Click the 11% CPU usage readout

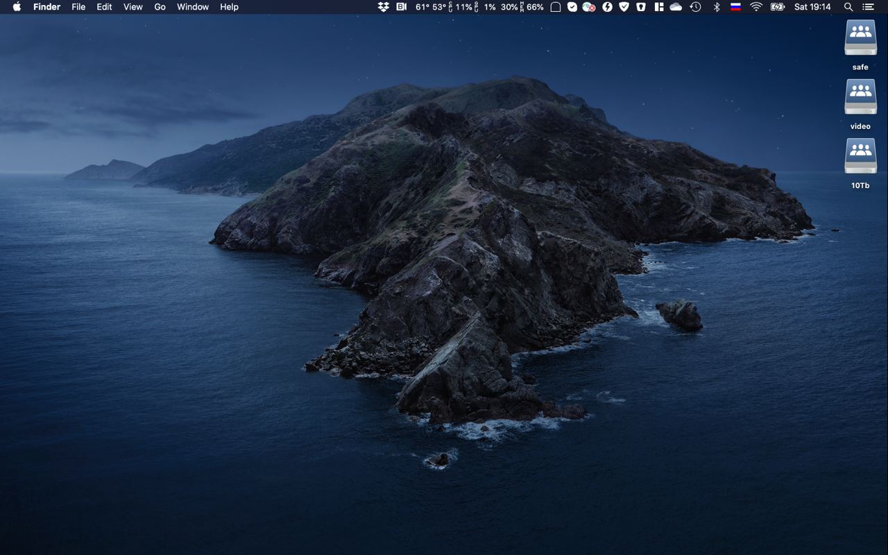pyautogui.click(x=463, y=7)
